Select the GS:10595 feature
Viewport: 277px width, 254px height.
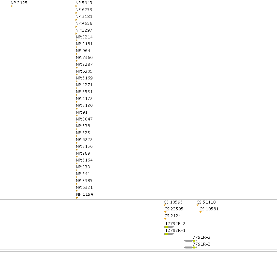[x=173, y=202]
